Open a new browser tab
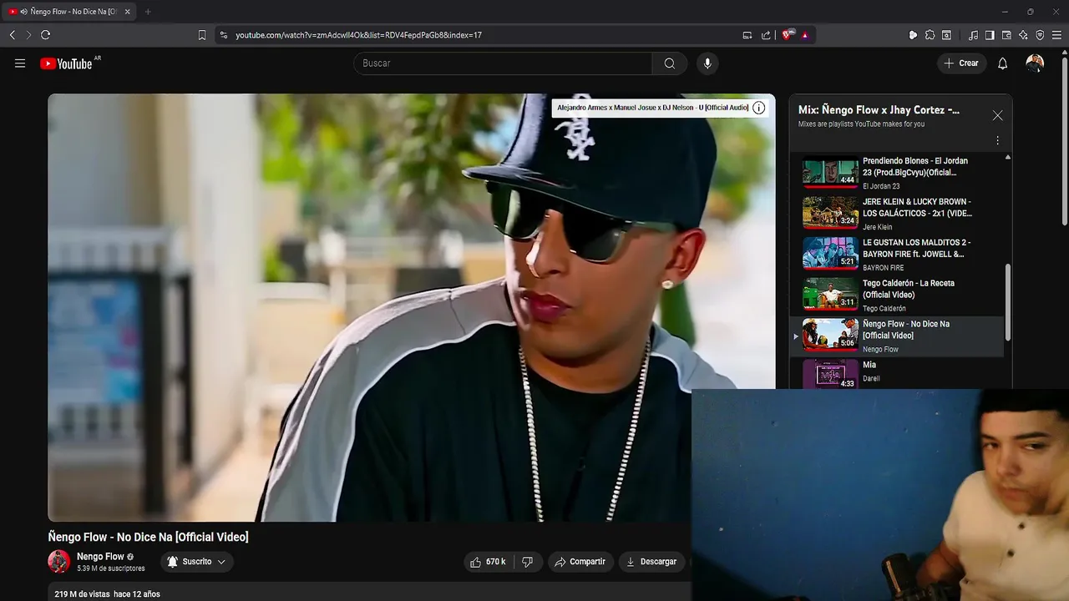This screenshot has height=601, width=1069. coord(148,12)
